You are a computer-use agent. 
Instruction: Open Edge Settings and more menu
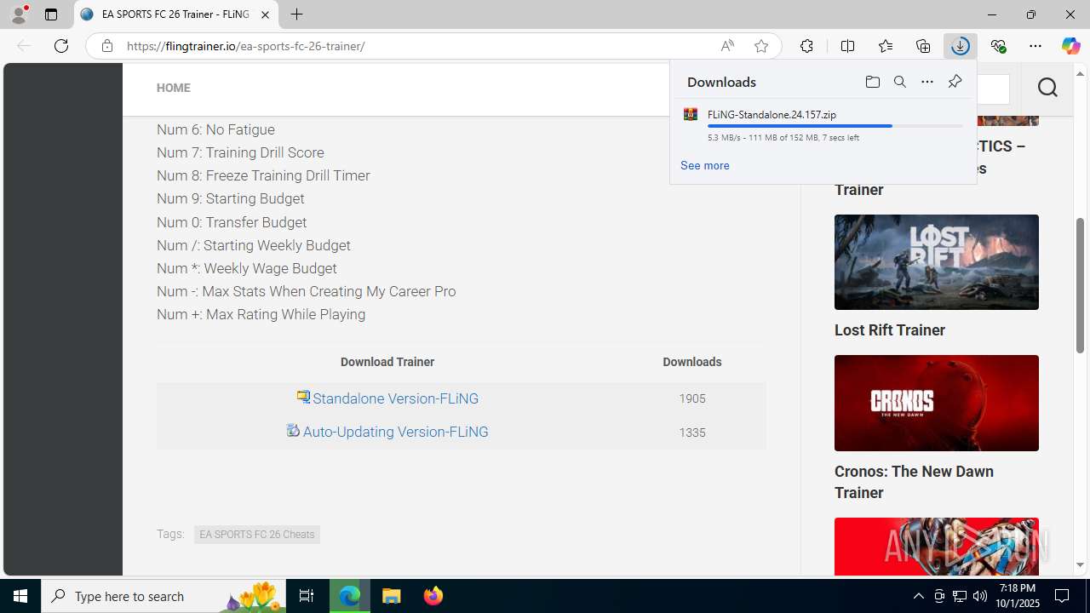[x=1035, y=46]
